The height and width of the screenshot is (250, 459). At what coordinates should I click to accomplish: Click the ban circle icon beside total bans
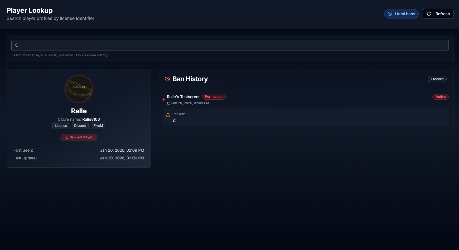point(390,14)
